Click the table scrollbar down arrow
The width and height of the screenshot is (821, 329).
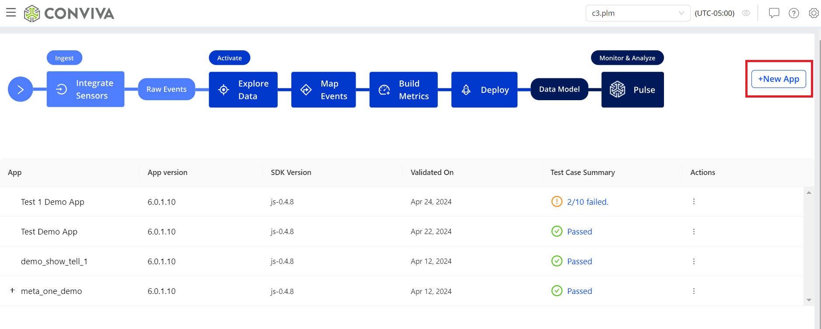[x=809, y=300]
